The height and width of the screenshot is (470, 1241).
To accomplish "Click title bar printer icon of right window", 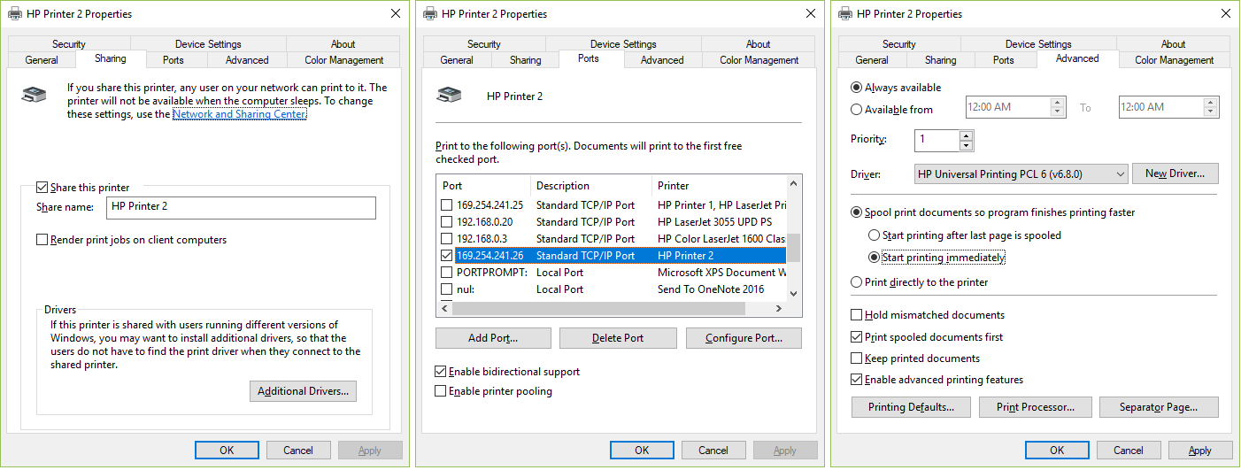I will pyautogui.click(x=845, y=13).
